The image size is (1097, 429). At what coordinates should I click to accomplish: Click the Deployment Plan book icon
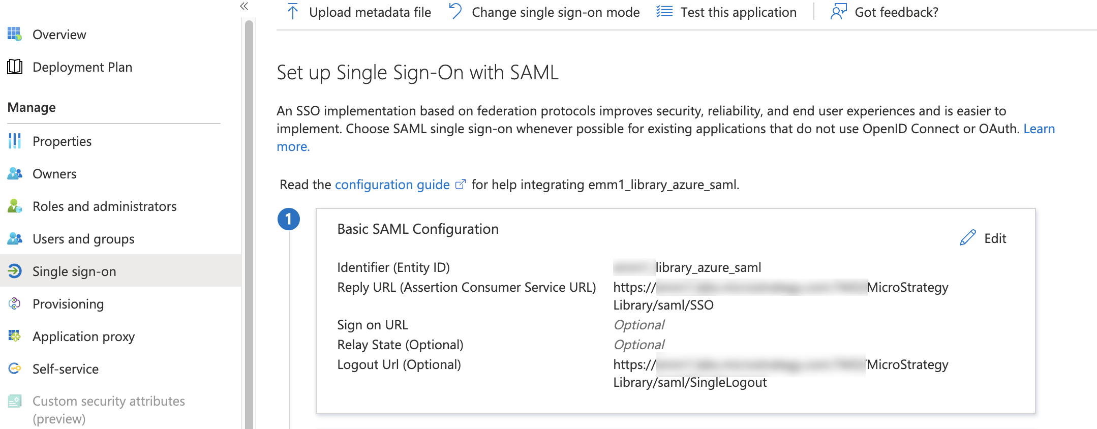(15, 67)
